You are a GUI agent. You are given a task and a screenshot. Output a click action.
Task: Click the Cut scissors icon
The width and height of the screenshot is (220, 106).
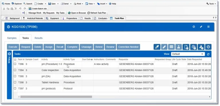4,9
